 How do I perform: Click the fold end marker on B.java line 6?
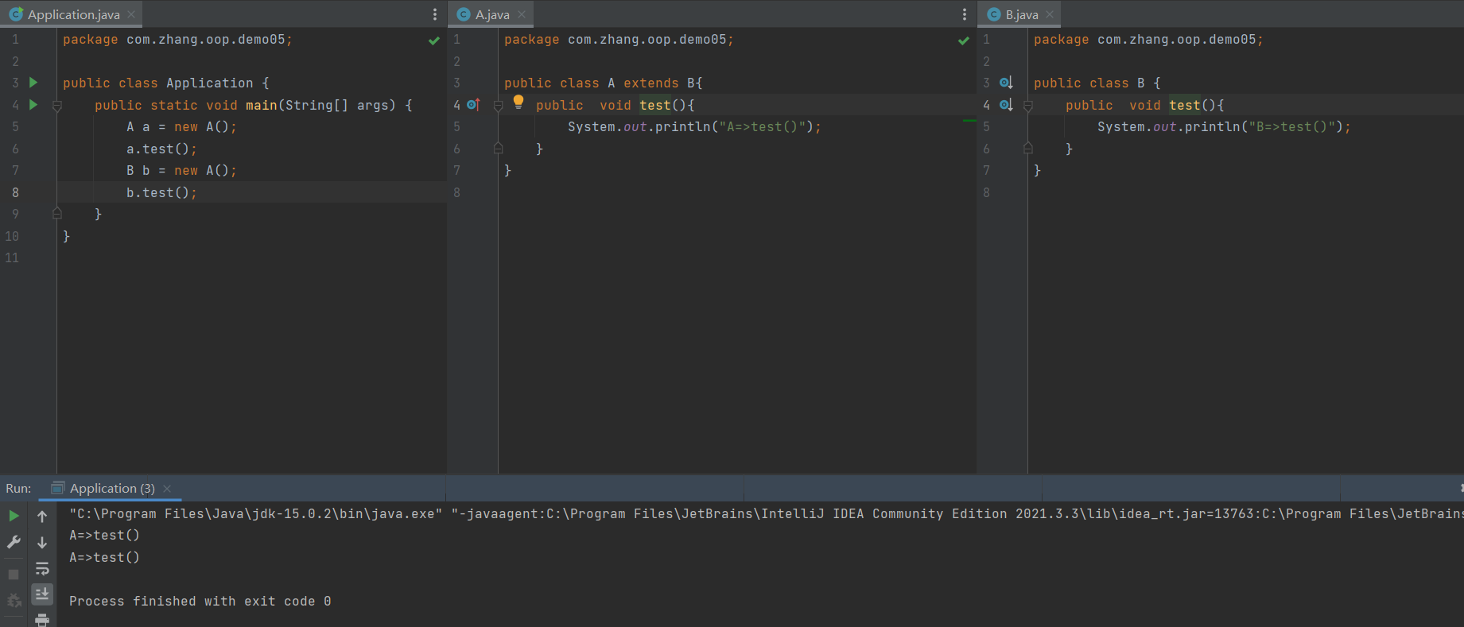(1027, 148)
